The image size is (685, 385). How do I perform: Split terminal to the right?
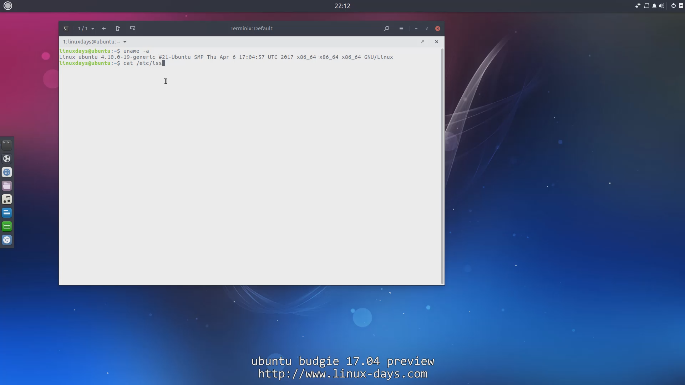point(118,29)
